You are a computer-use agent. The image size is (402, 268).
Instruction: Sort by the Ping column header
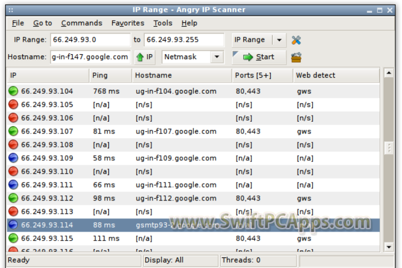[111, 75]
